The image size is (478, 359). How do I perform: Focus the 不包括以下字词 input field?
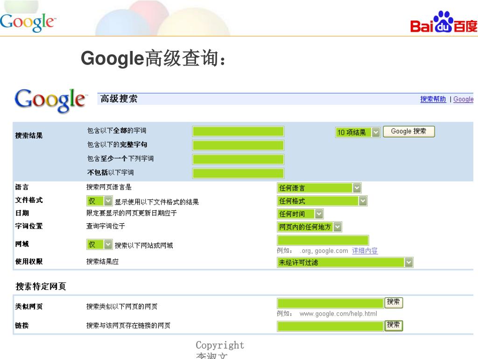click(238, 173)
